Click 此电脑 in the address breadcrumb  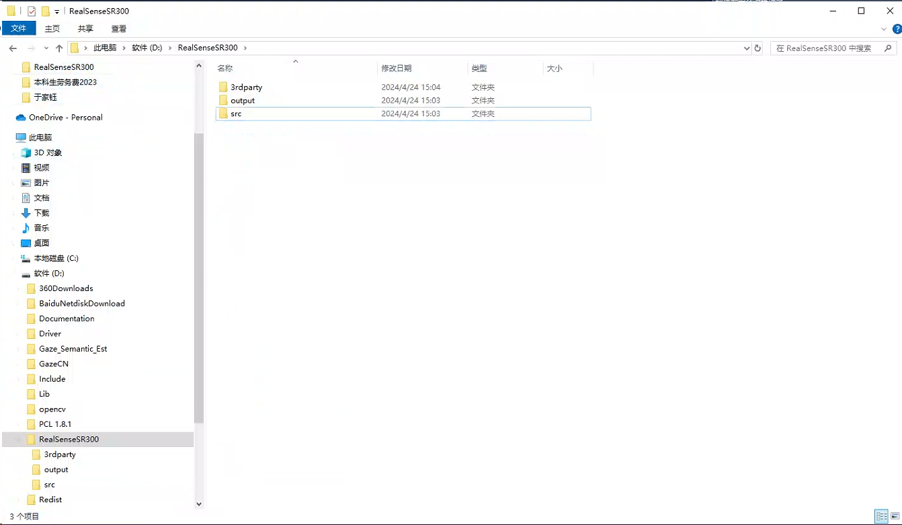105,48
